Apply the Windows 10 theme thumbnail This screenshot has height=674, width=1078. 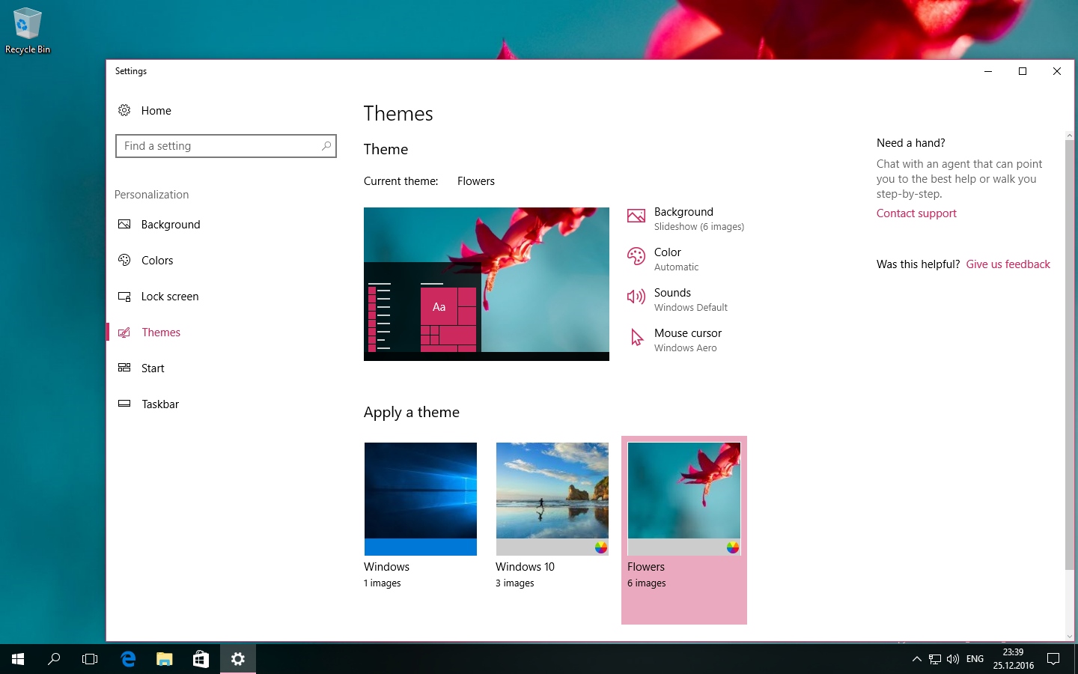click(552, 499)
